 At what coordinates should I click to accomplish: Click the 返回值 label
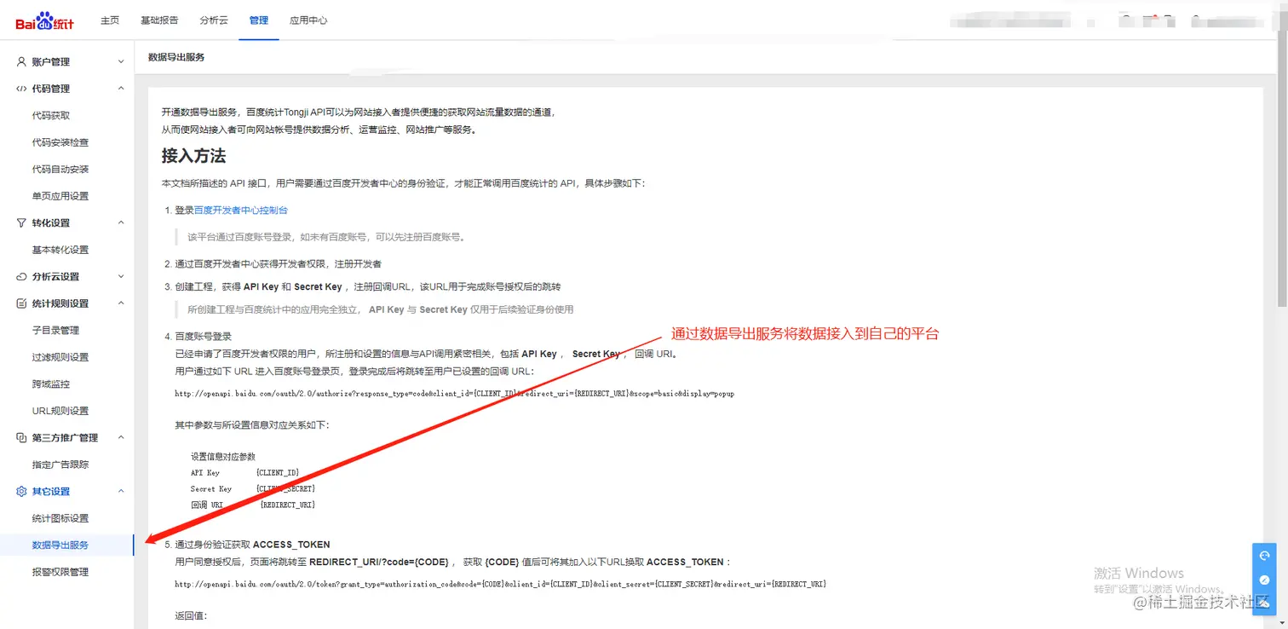(191, 615)
